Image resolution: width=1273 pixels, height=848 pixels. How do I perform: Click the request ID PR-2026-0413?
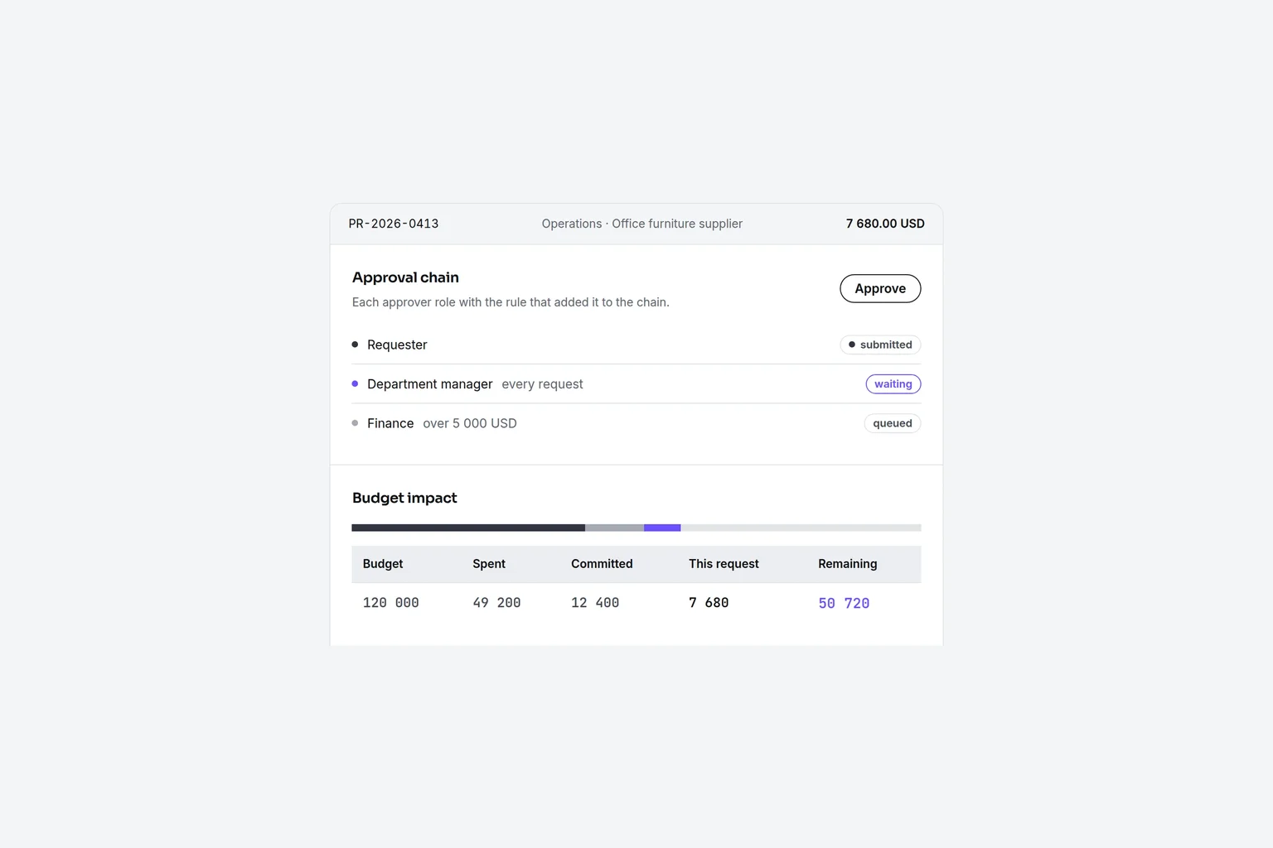394,224
